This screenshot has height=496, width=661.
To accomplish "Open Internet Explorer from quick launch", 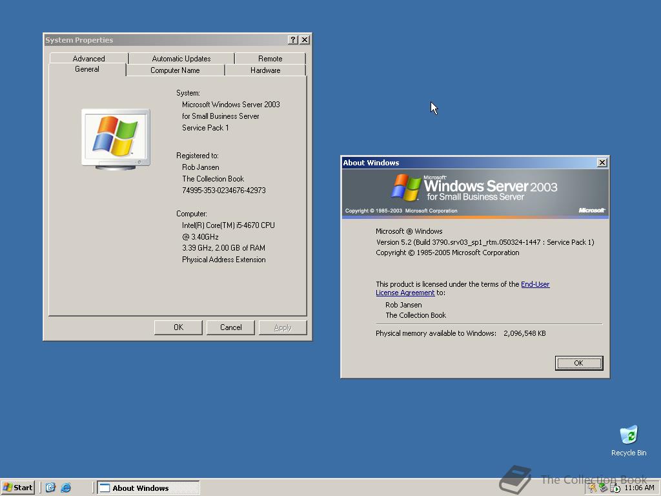I will [66, 488].
